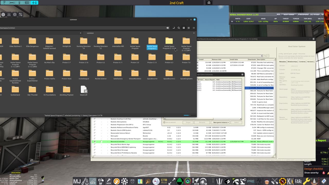329x185 pixels.
Task: Open the SpaceEngineers folder
Action: pyautogui.click(x=186, y=75)
